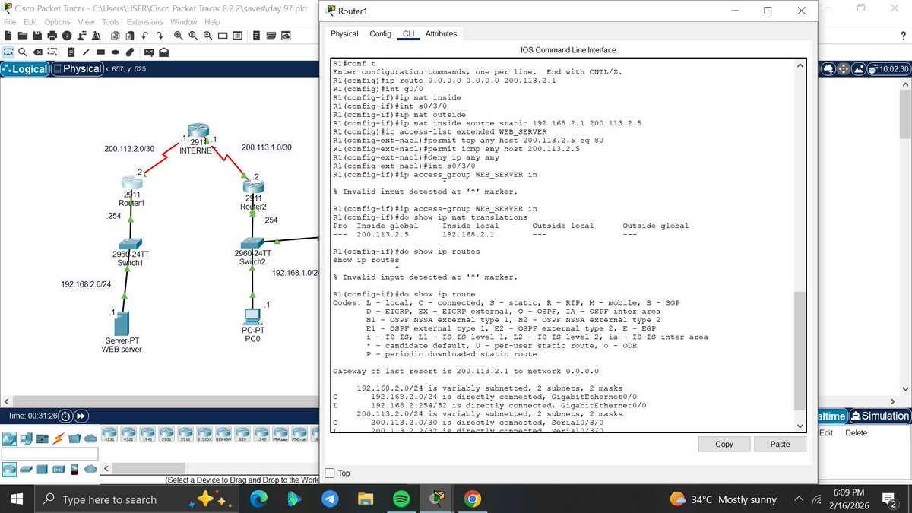This screenshot has height=513, width=912.
Task: Open the Config tab in Router1 window
Action: point(380,34)
